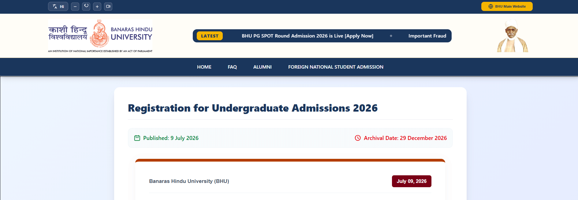Click the July 09, 2026 date badge
Viewport: 578px width, 200px height.
click(x=412, y=181)
